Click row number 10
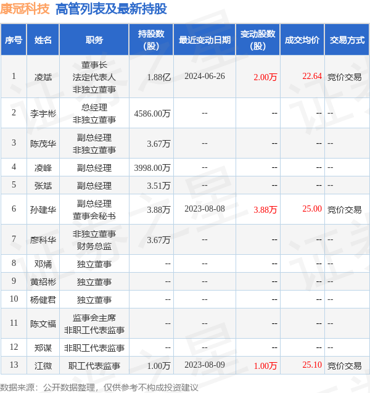The image size is (370, 393). (x=14, y=299)
